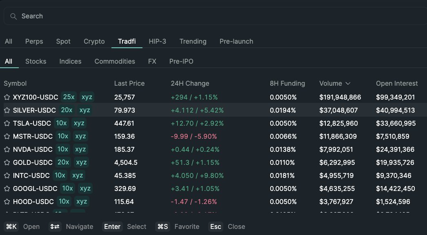
Task: Select the HOOD-USDC market name
Action: [33, 202]
